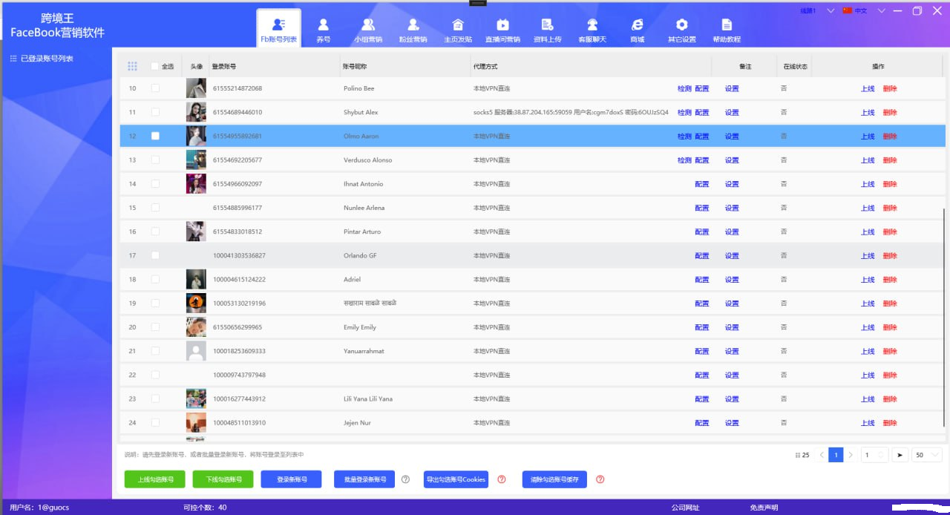Open the 中文 language dropdown
Viewport: 950px width, 515px height.
[881, 11]
